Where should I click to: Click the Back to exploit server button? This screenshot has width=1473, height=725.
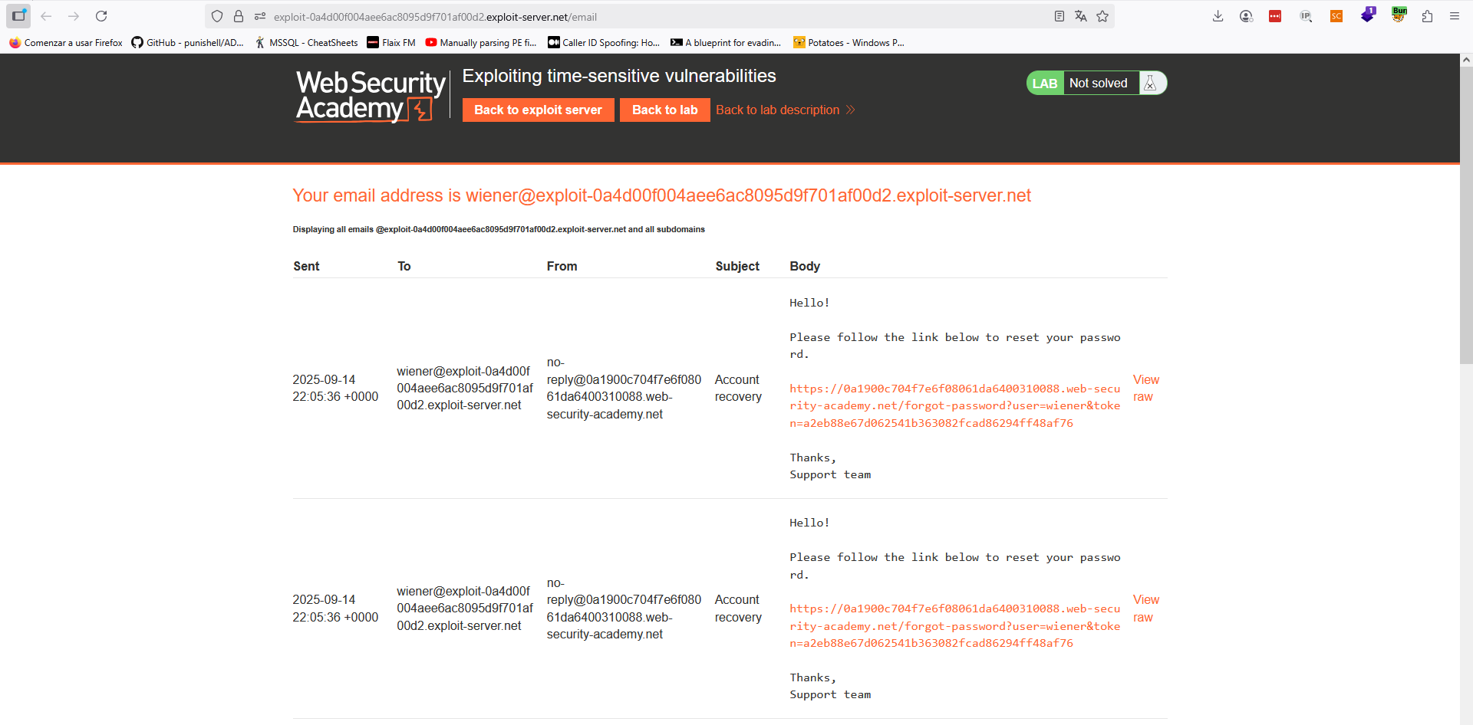click(x=538, y=110)
